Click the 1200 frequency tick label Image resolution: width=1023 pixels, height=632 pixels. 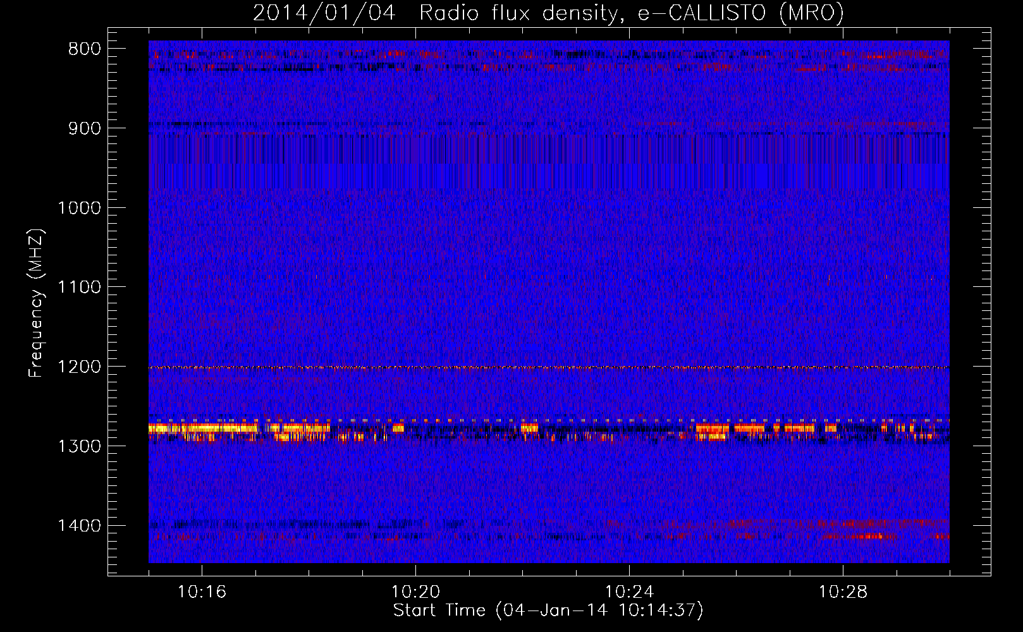pos(79,367)
